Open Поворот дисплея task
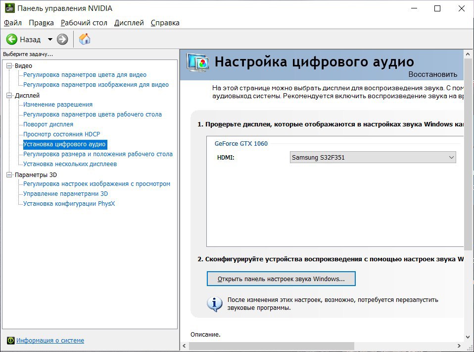Image resolution: width=474 pixels, height=352 pixels. click(x=48, y=124)
